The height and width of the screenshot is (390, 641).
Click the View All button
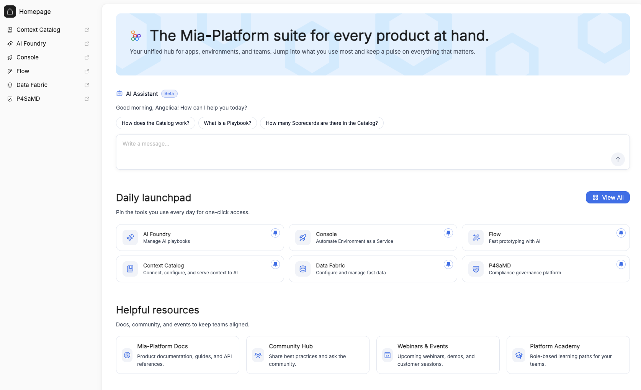click(608, 197)
